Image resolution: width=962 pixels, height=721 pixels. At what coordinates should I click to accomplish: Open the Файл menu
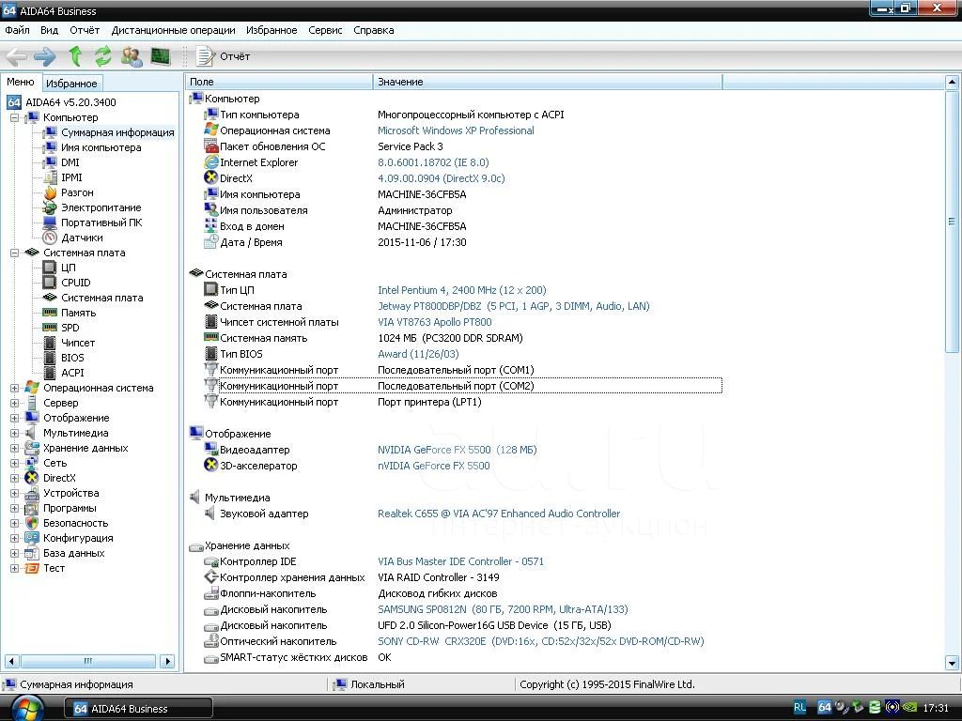point(17,30)
